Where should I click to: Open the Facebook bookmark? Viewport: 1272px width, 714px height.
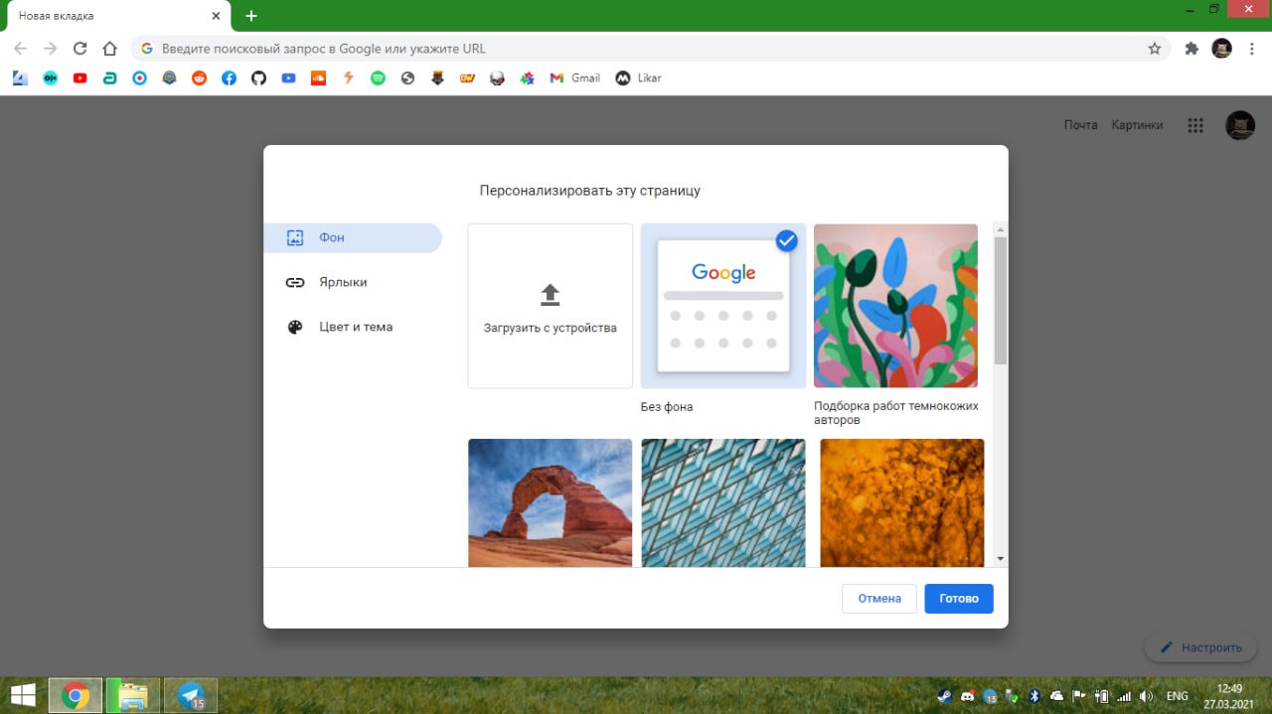229,78
